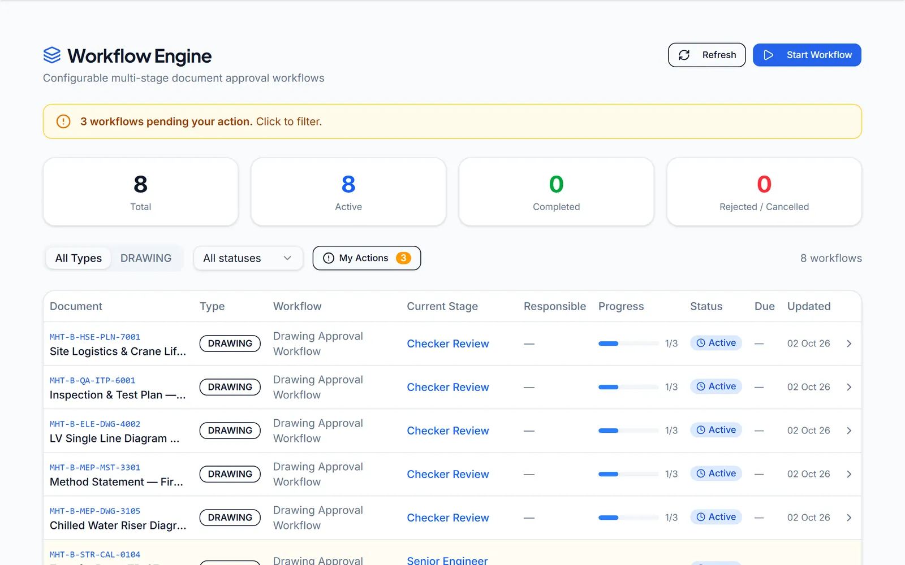Switch to the DRAWING type tab
The image size is (905, 565).
[146, 258]
